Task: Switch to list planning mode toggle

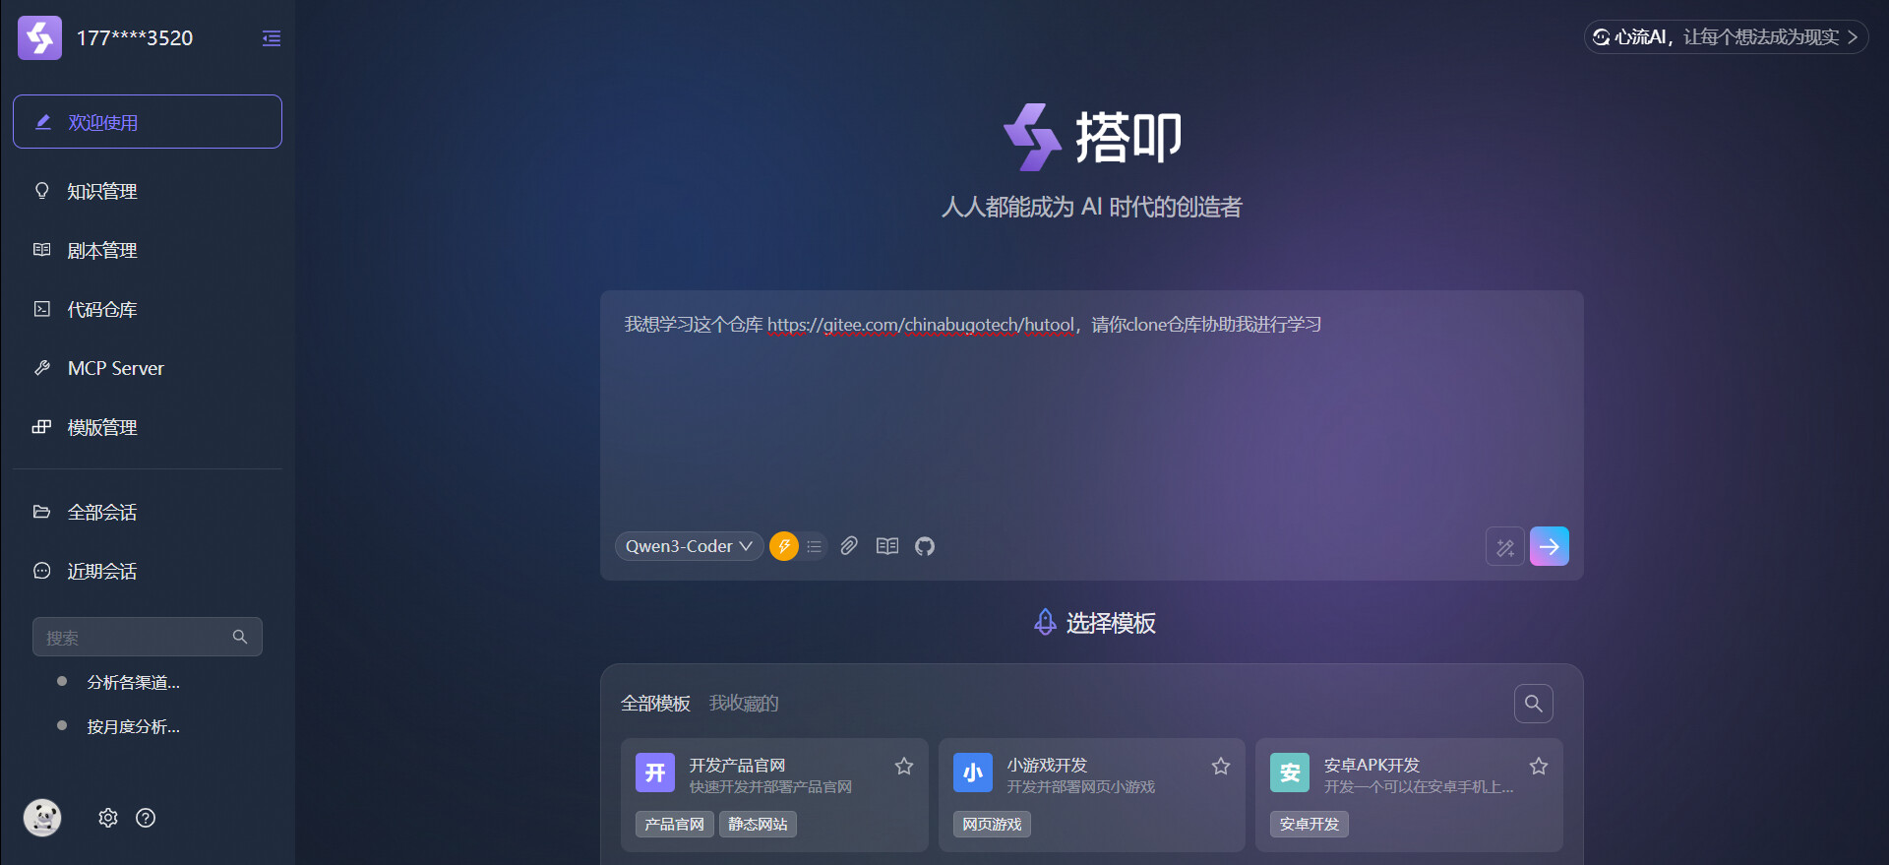Action: (814, 546)
